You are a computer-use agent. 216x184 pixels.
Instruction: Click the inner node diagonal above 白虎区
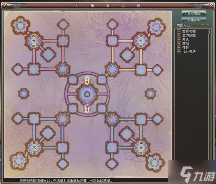(x=126, y=134)
